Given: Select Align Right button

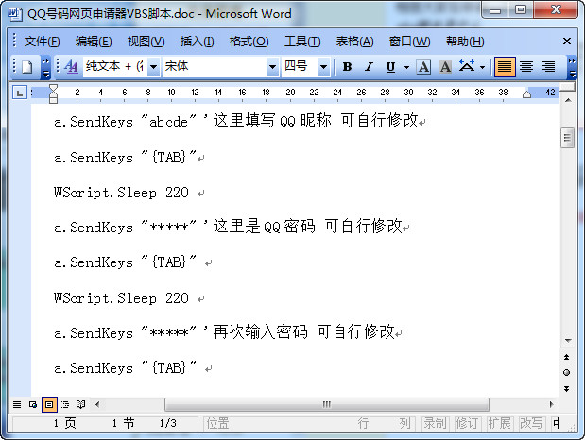Looking at the screenshot, I should [548, 67].
